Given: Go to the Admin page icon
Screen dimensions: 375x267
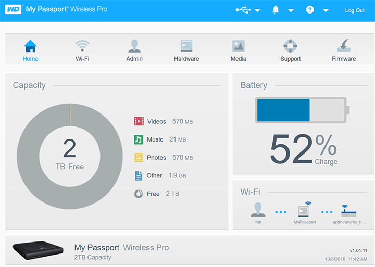Looking at the screenshot, I should pos(134,46).
